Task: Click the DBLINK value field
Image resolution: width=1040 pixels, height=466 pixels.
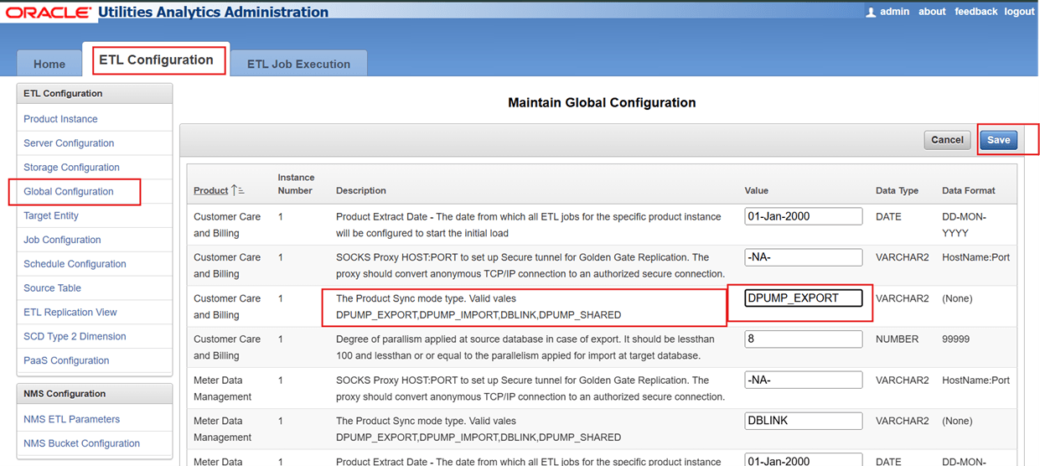Action: tap(804, 421)
